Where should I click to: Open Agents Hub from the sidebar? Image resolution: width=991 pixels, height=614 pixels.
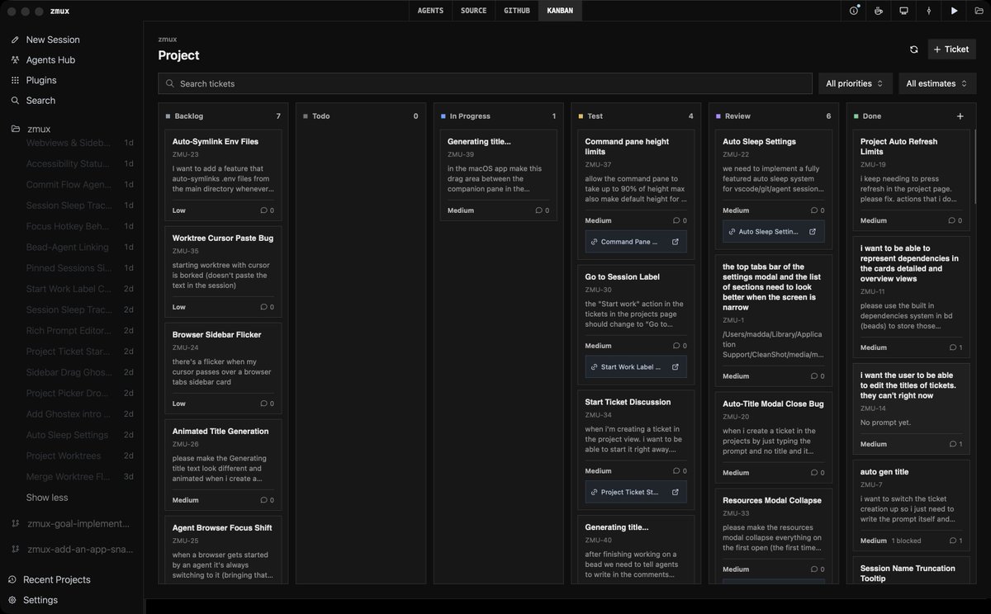pyautogui.click(x=50, y=59)
